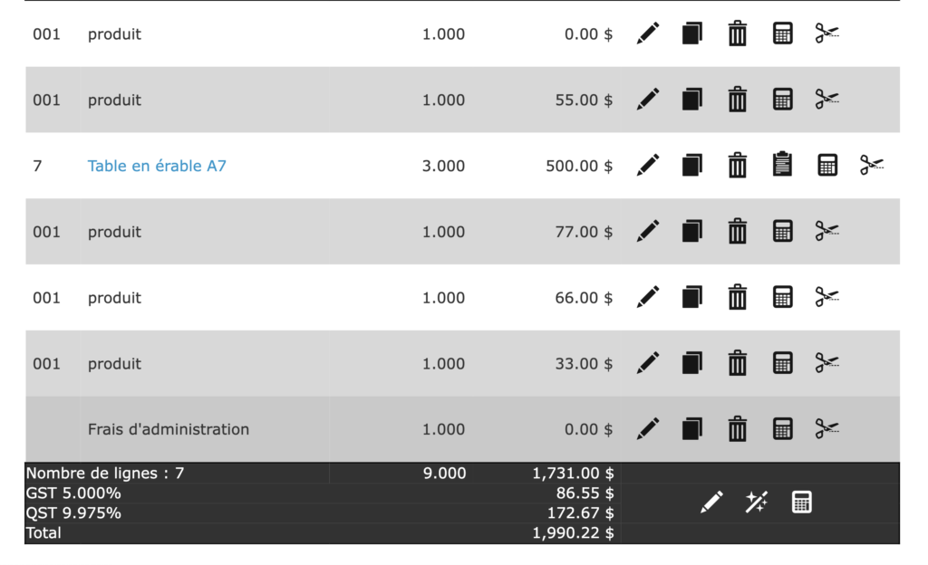Select the Frais d'administration description text

coord(169,429)
